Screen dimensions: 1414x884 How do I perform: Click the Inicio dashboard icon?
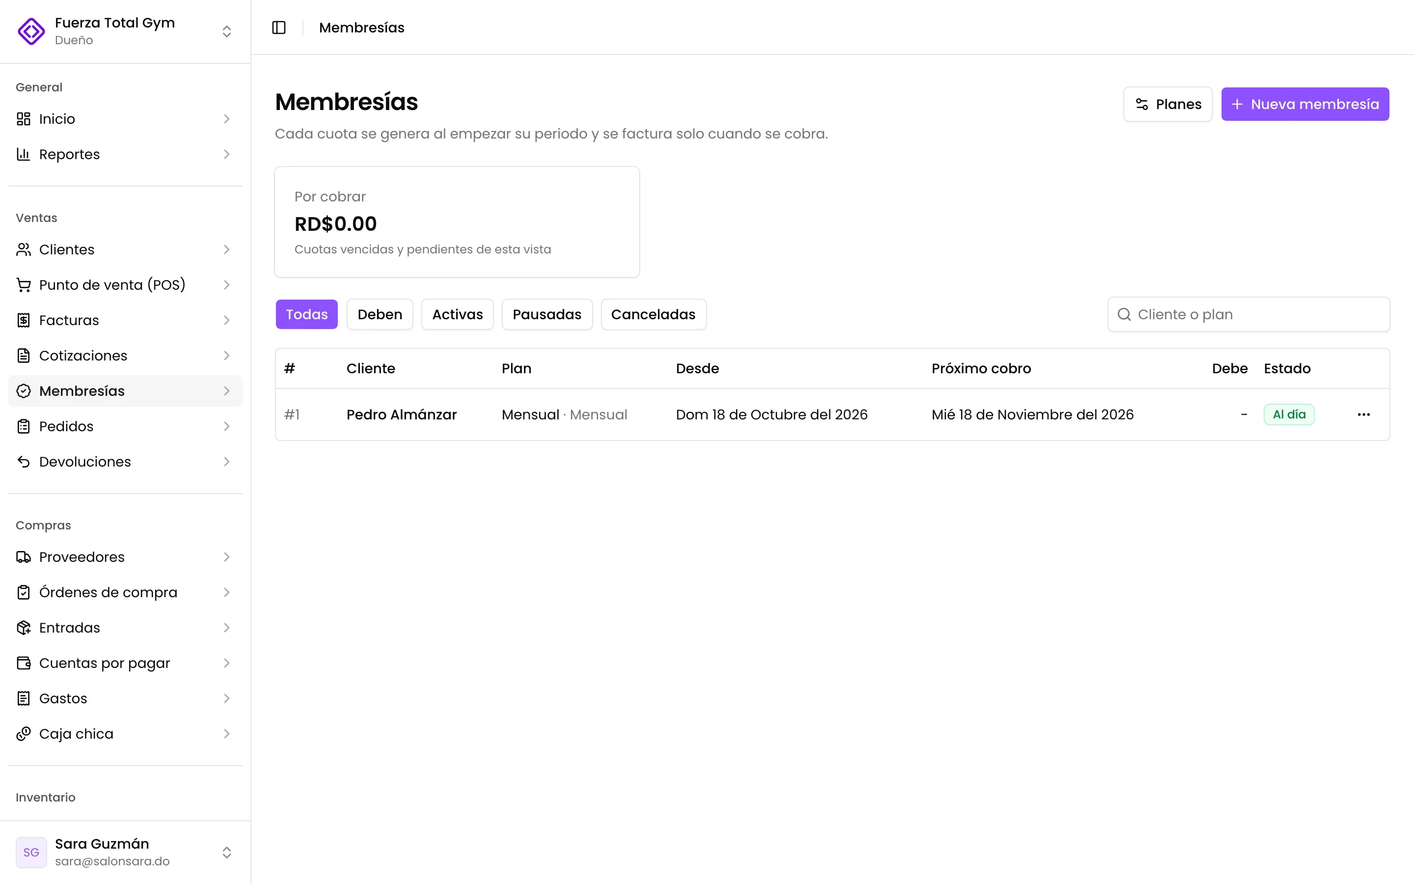[x=24, y=119]
